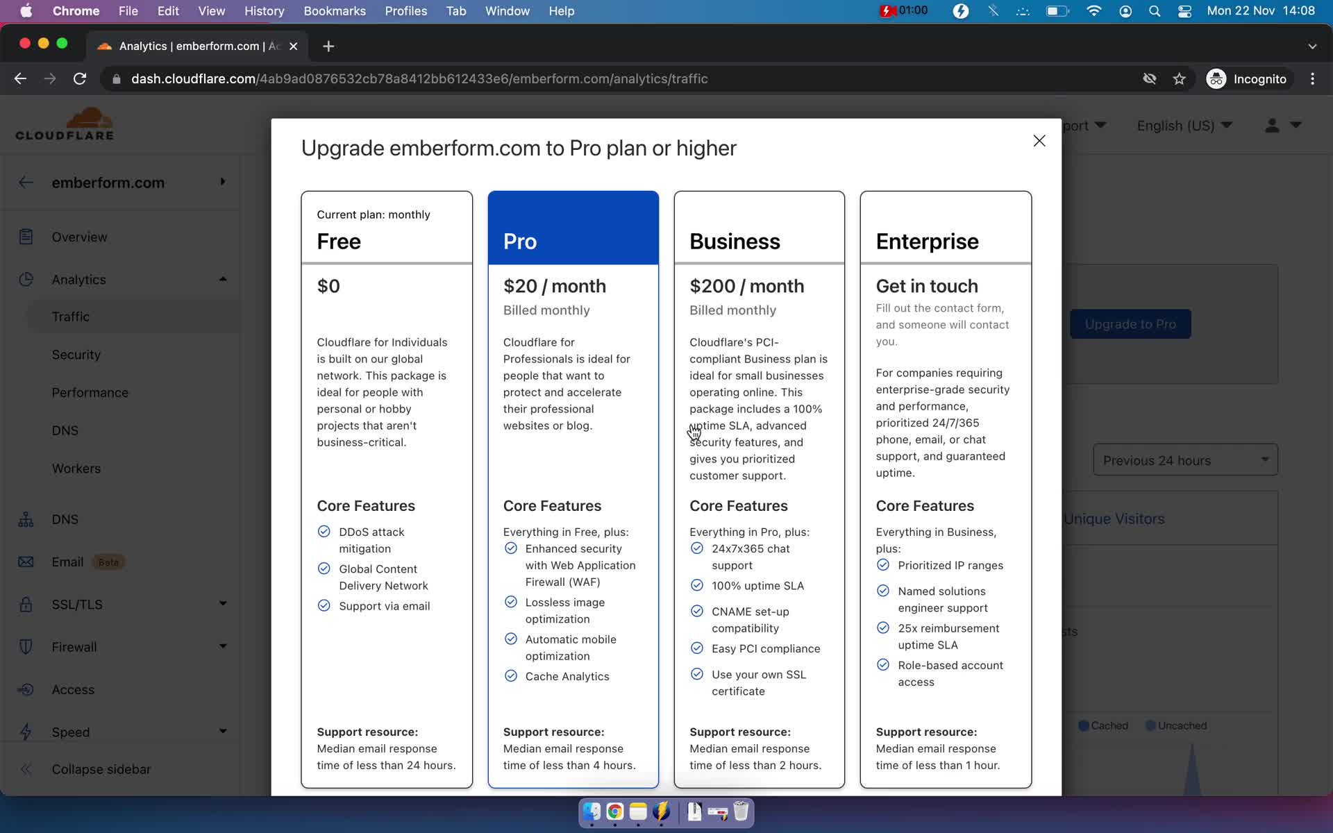Toggle the Access sidebar item
The width and height of the screenshot is (1333, 833).
[73, 689]
